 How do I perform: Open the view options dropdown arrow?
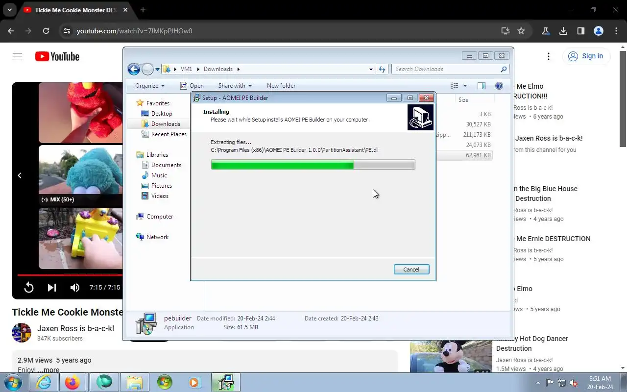[x=465, y=86]
